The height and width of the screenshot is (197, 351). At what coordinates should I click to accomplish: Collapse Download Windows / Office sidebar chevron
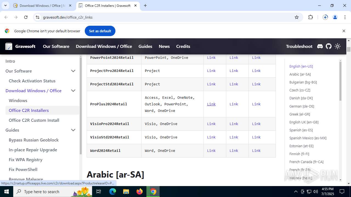[73, 91]
